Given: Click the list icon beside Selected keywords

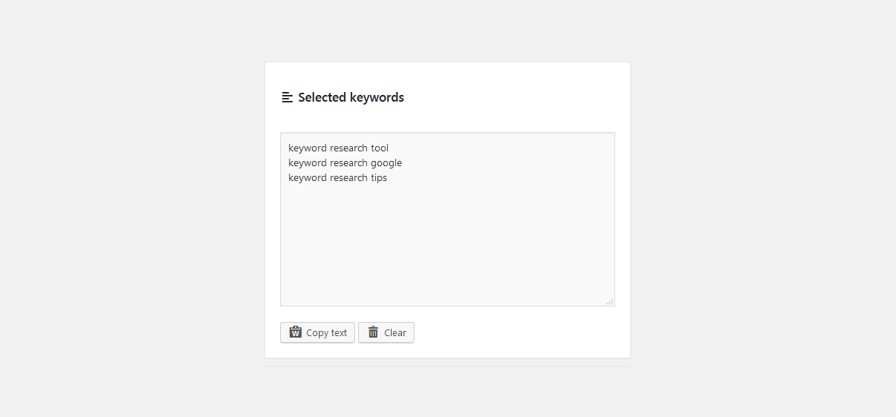Looking at the screenshot, I should [x=287, y=97].
